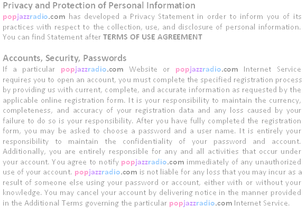Screen dimensions: 308x214
Task: Click the 'Privacy and Protection of Personal Information' heading
Action: pos(99,6)
